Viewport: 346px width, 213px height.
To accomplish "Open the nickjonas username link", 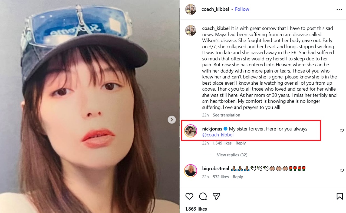I will point(212,129).
